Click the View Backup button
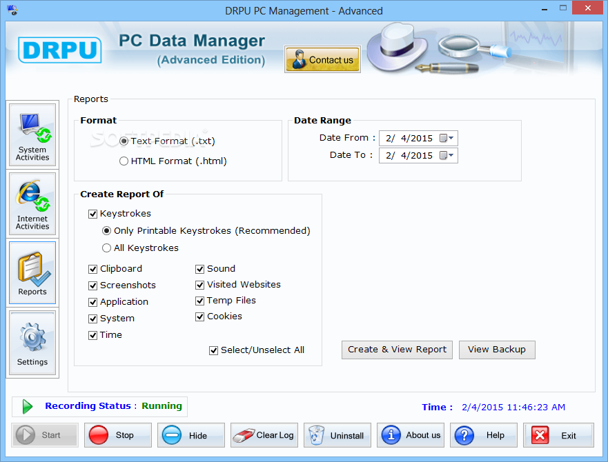The image size is (608, 462). [x=497, y=350]
